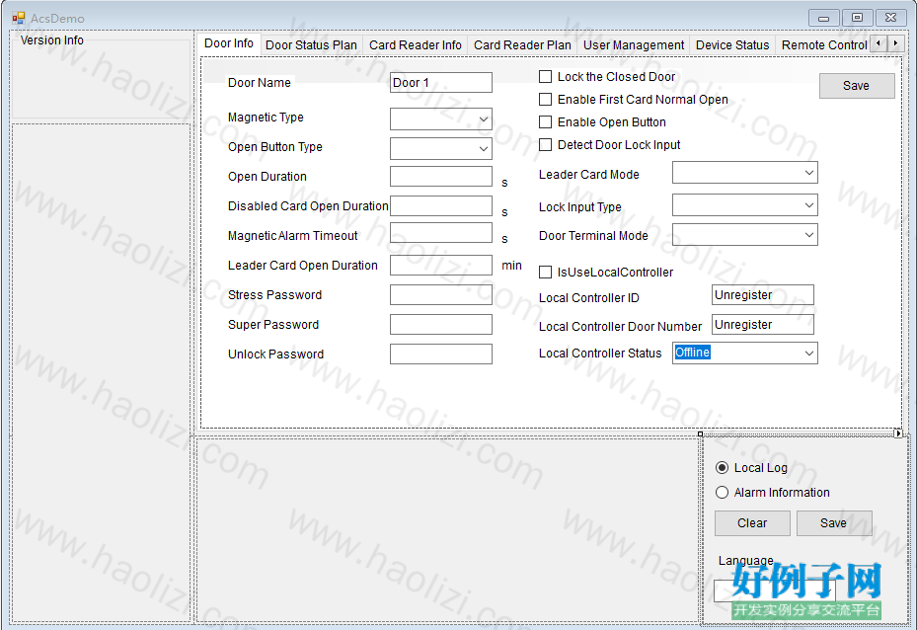917x630 pixels.
Task: Expand the Open Button Type combo box
Action: pos(441,148)
